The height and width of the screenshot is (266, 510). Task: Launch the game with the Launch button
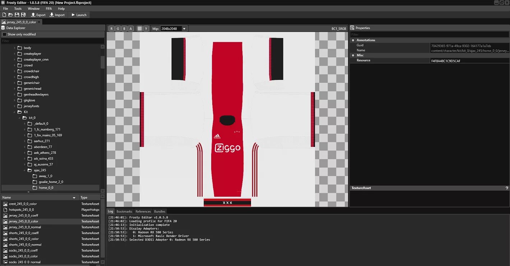point(79,15)
